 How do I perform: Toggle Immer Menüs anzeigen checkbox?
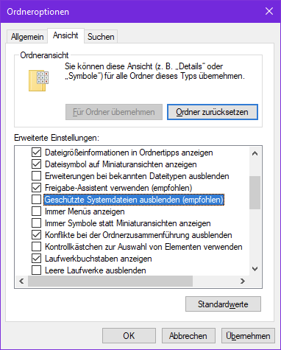[x=36, y=211]
